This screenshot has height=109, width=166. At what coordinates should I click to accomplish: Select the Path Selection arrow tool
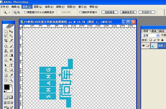pyautogui.click(x=6, y=65)
